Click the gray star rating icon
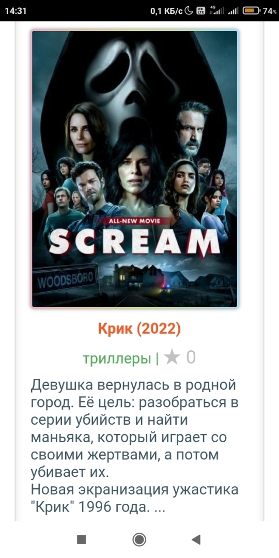 [x=172, y=358]
